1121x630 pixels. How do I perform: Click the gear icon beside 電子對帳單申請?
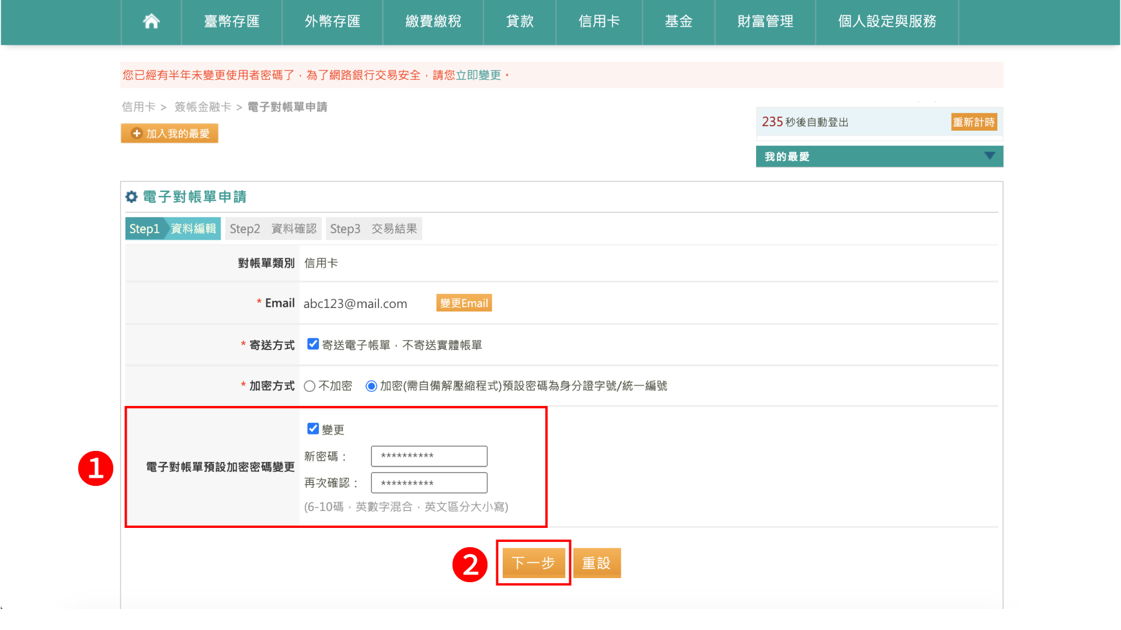(131, 197)
